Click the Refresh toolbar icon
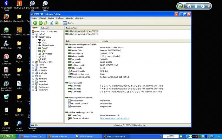This screenshot has width=222, height=139. tap(51, 23)
